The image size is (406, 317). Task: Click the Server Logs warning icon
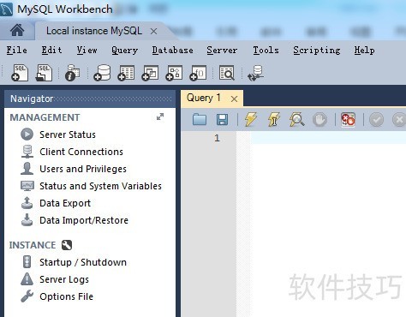pos(27,278)
